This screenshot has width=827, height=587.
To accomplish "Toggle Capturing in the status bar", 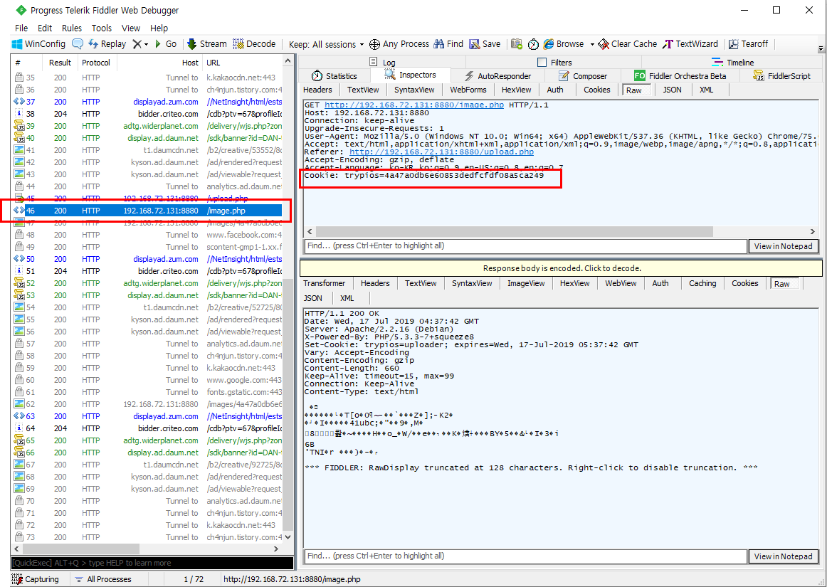I will tap(36, 579).
